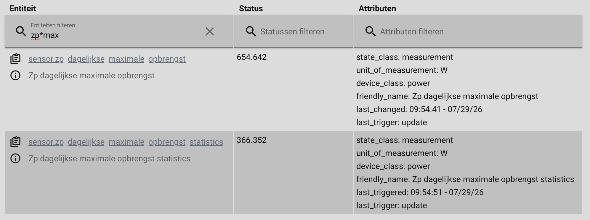The image size is (590, 220).
Task: Copy entity ID of the opbrengst_statistics sensor
Action: pos(15,142)
